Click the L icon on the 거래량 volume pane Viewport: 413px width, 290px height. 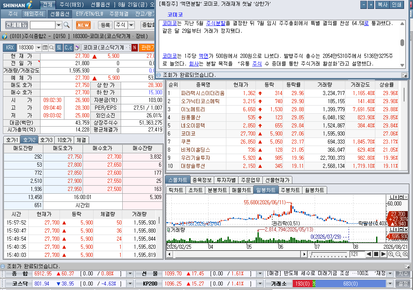pyautogui.click(x=392, y=230)
